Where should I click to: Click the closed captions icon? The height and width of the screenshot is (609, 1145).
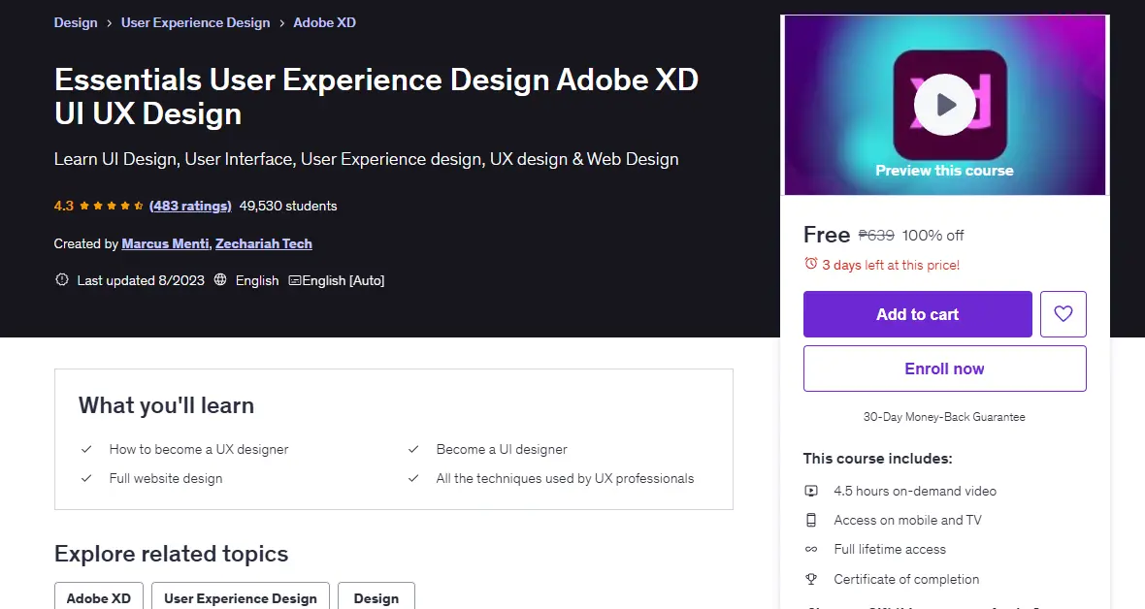tap(295, 280)
